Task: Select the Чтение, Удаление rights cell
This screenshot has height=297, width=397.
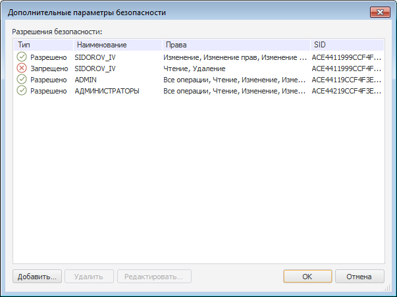Action: tap(194, 68)
